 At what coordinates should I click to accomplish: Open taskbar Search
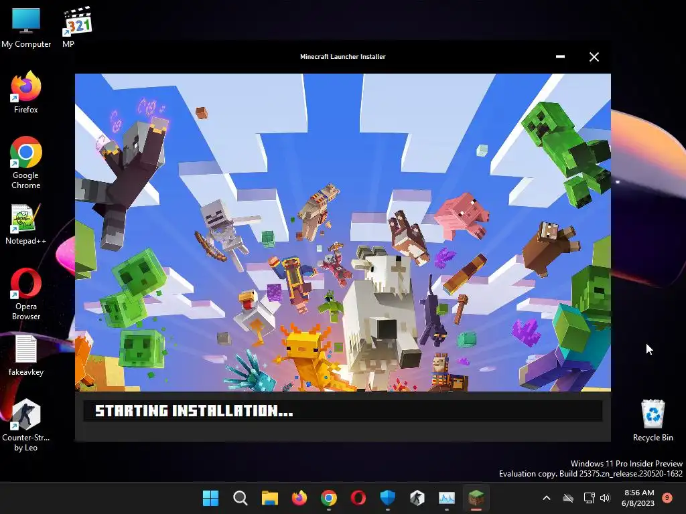pyautogui.click(x=241, y=498)
